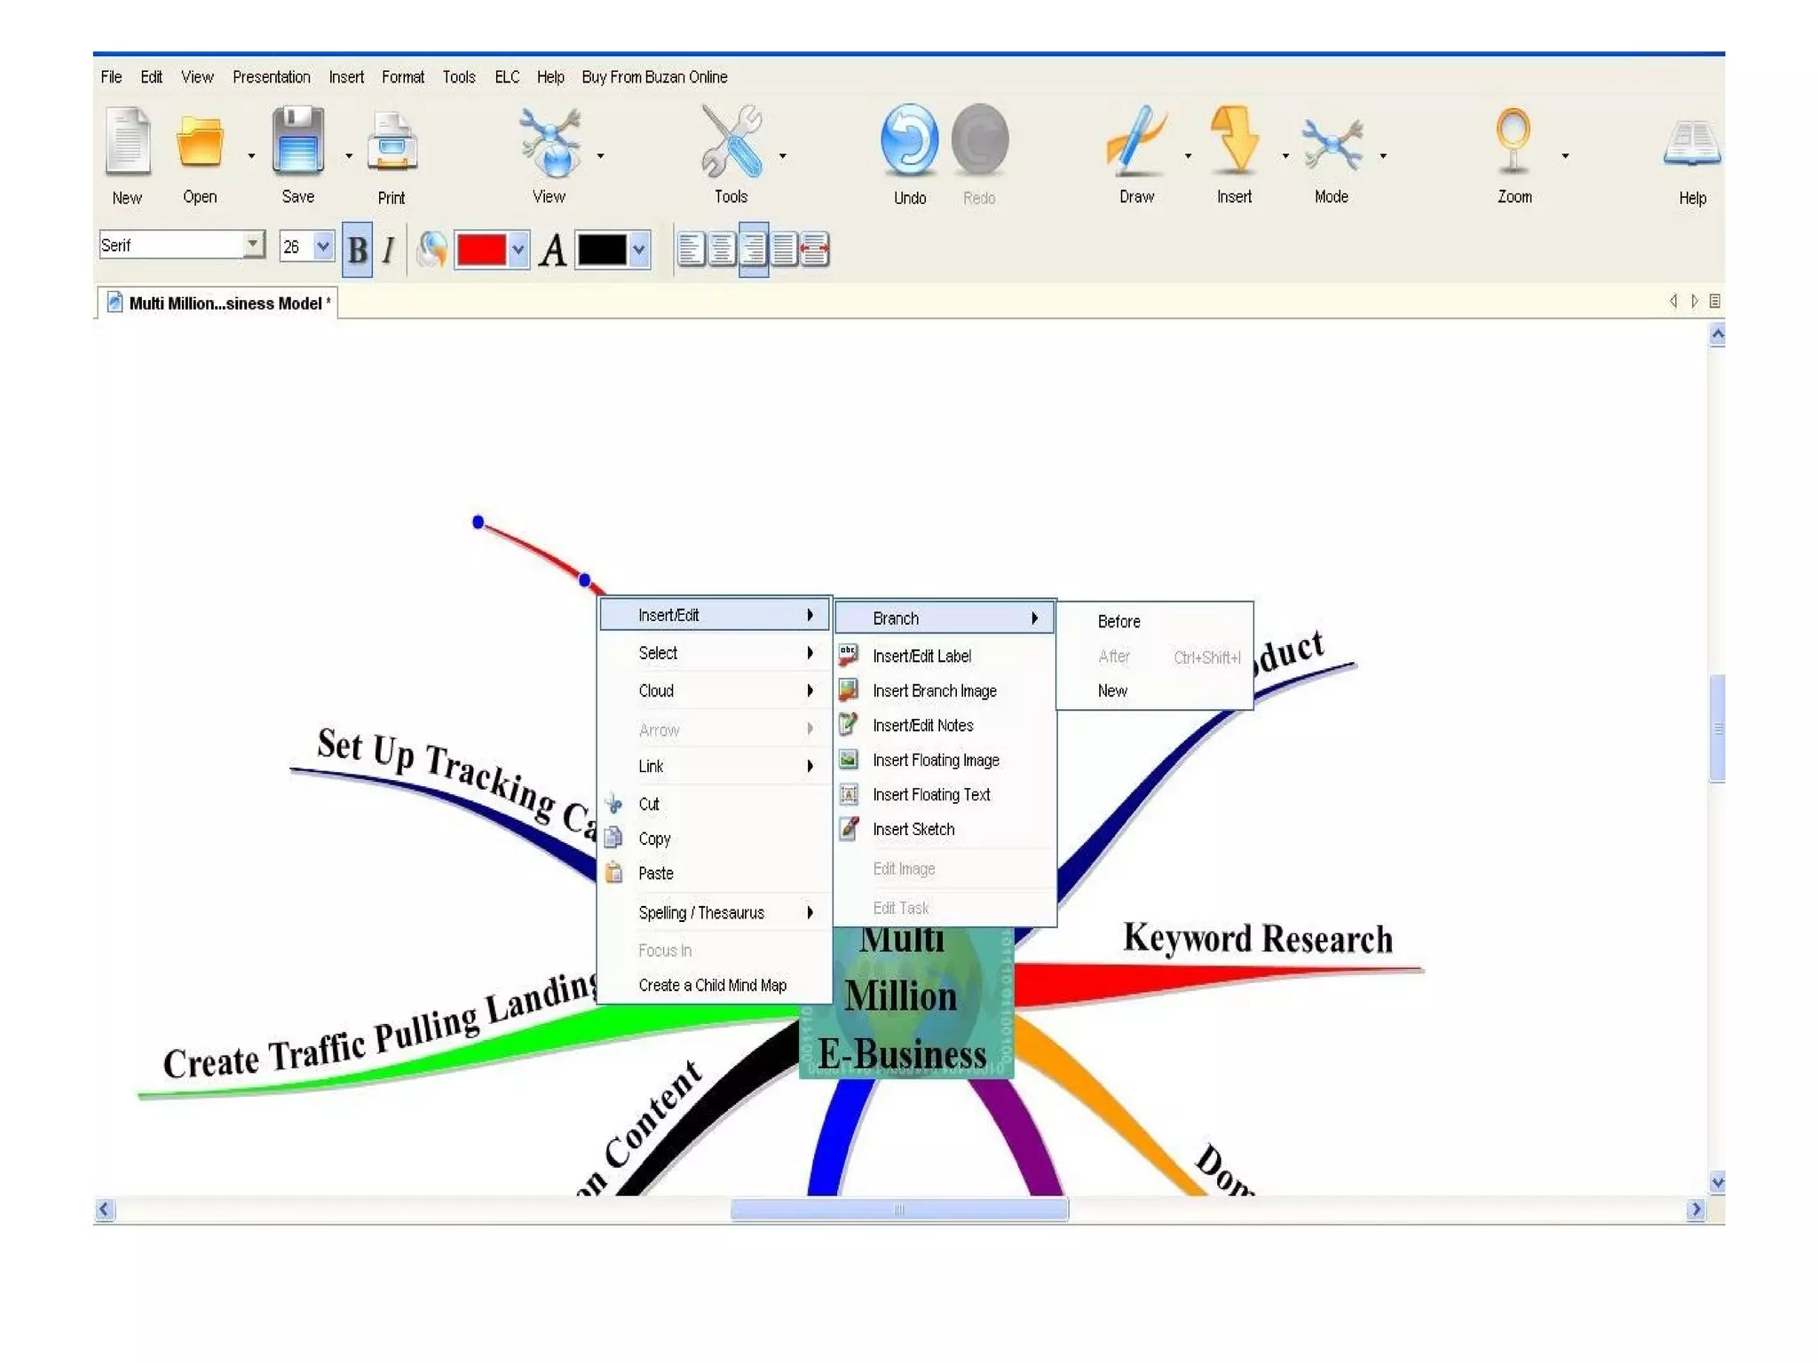This screenshot has width=1818, height=1363.
Task: Click Create a Child Mind Map
Action: click(x=712, y=985)
